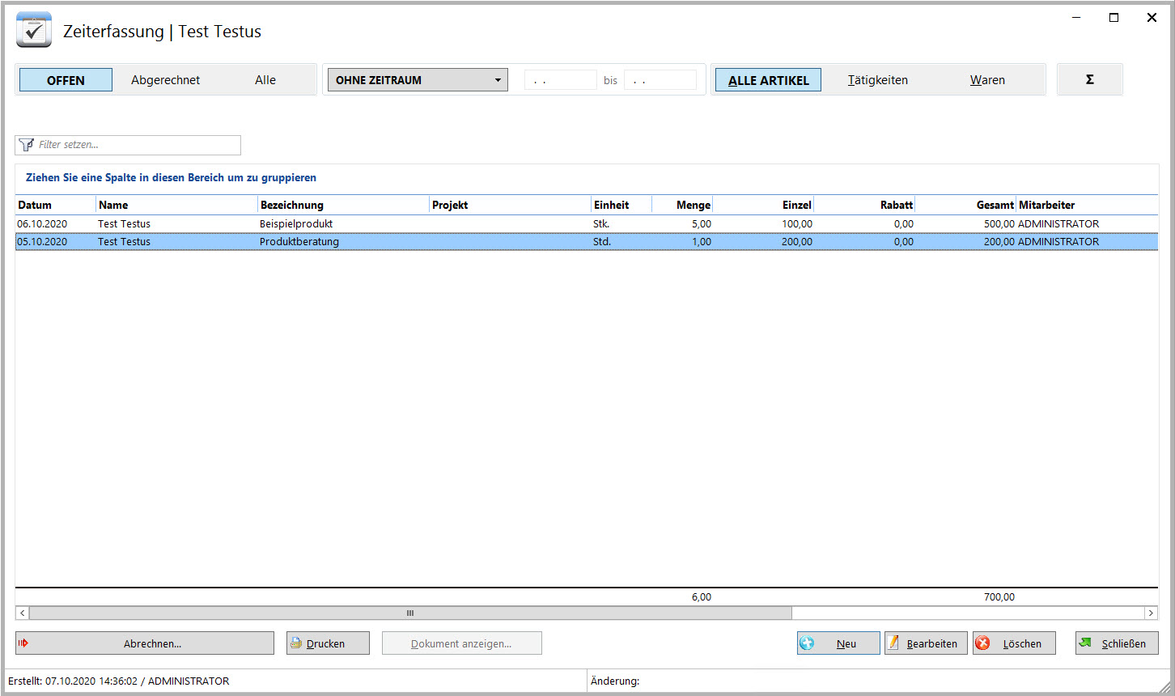Sort by the Gesamt column header
The image size is (1175, 696).
(x=995, y=205)
